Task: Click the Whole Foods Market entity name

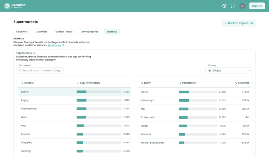Action: [152, 143]
